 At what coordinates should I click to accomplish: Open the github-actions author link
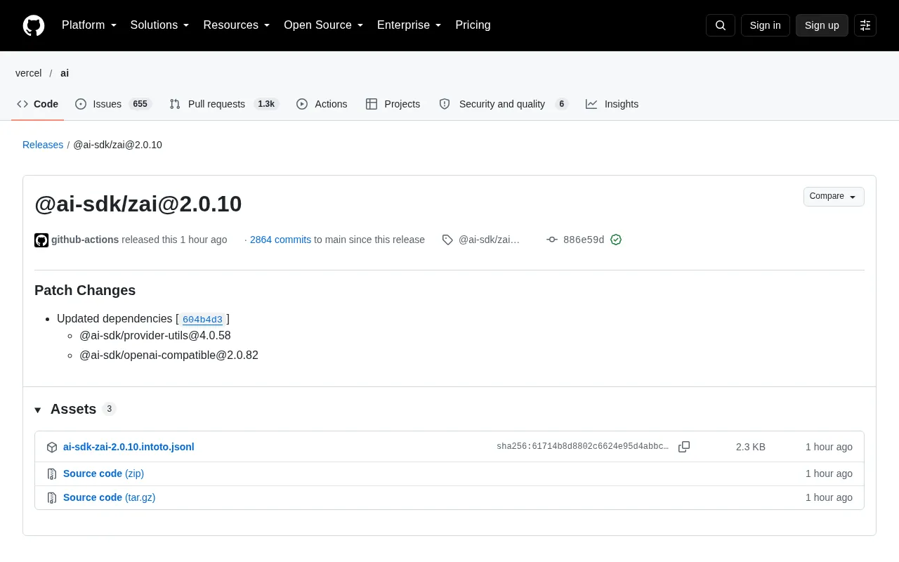(85, 240)
